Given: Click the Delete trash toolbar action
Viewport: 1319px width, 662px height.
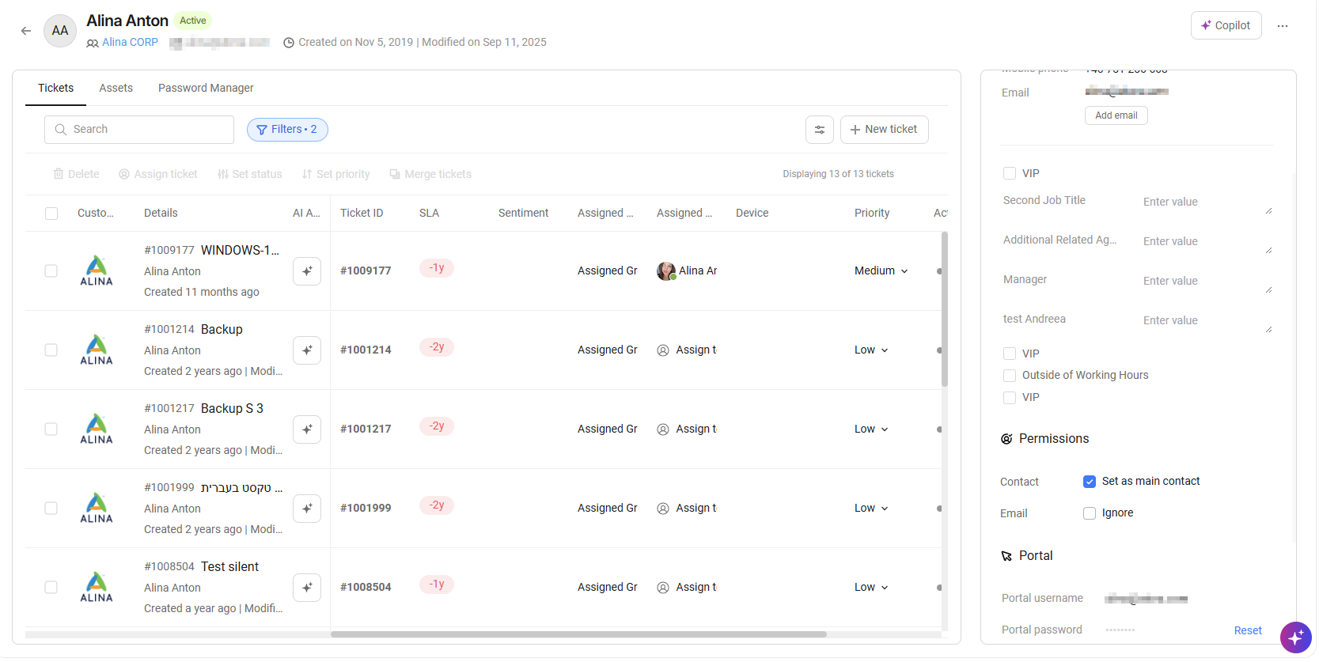Looking at the screenshot, I should click(x=76, y=174).
